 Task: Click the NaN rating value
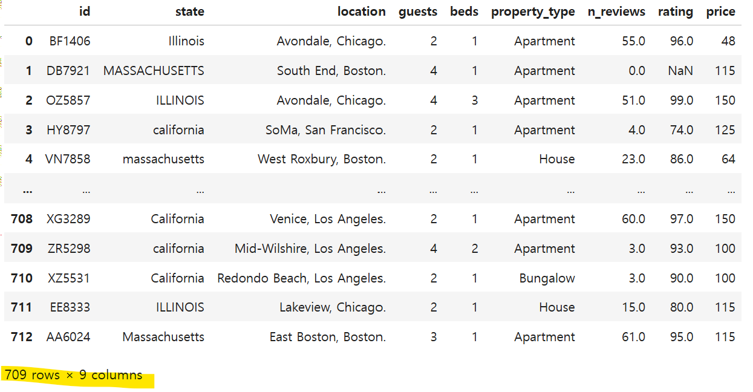[x=680, y=71]
